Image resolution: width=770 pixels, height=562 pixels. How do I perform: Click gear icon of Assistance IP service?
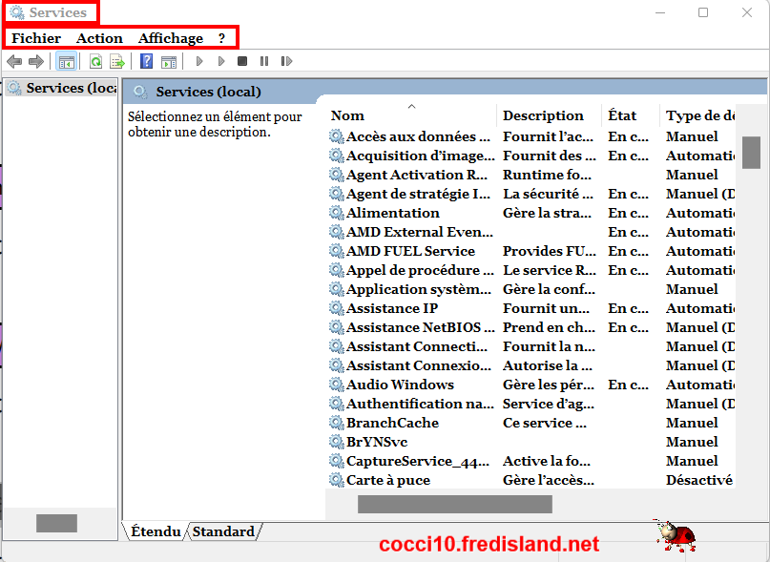point(337,308)
